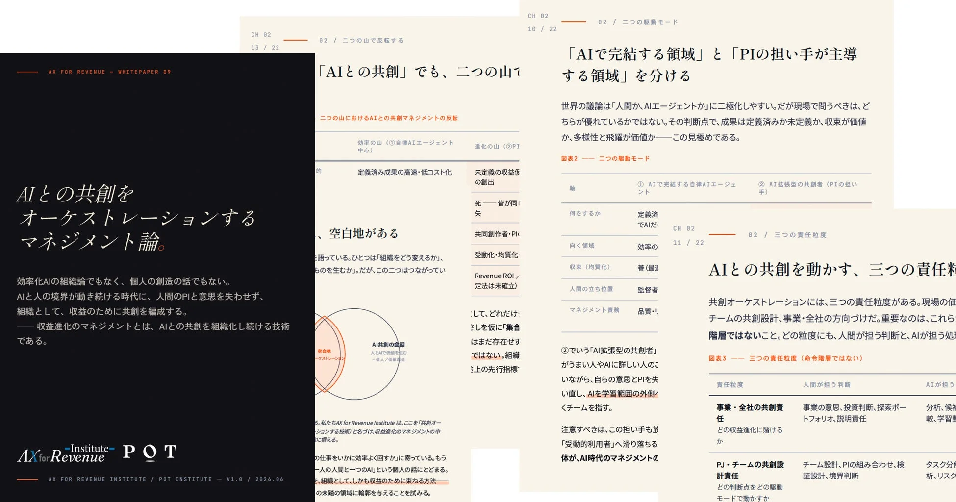
Task: Click section label '02 / 三つの責任粒度'
Action: [787, 235]
